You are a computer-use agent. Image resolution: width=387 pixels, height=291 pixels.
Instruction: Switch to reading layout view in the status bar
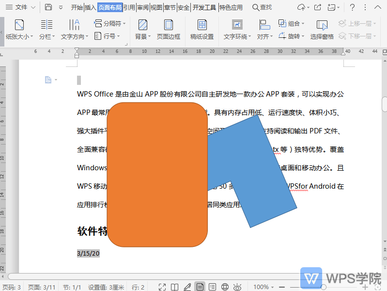click(x=175, y=287)
